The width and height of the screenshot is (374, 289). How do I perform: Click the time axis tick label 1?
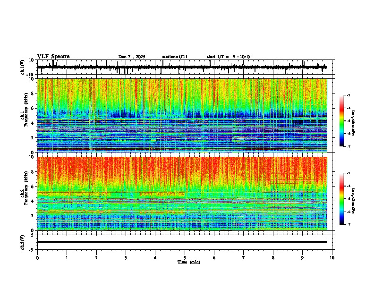(67, 258)
